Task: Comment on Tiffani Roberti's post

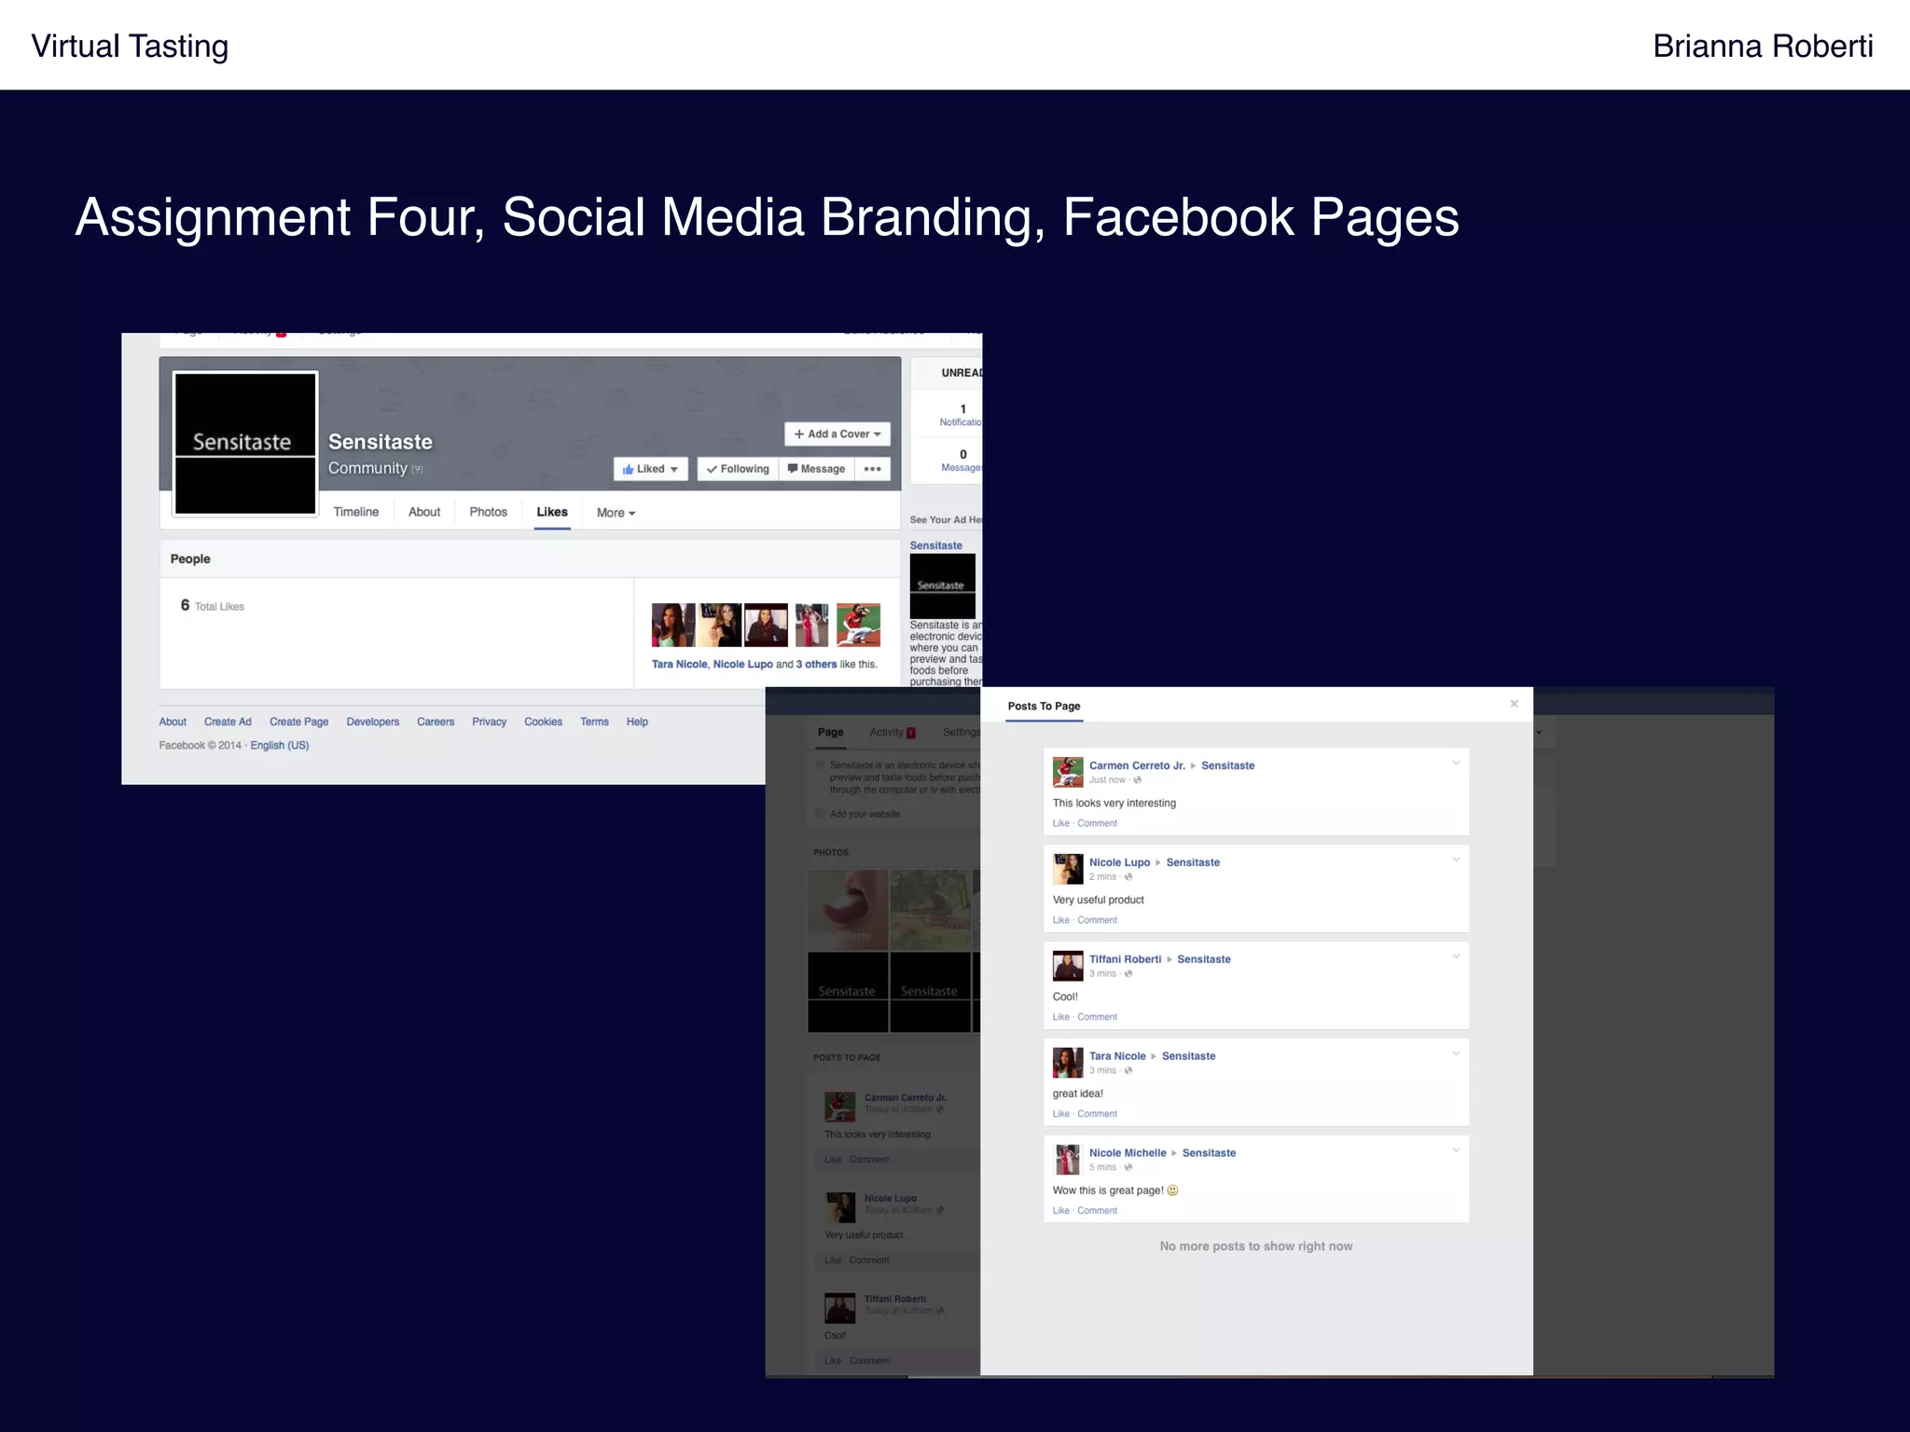Action: pos(1097,1017)
